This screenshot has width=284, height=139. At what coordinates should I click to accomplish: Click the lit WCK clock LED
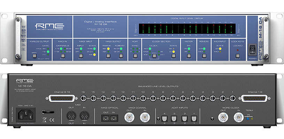150,49
